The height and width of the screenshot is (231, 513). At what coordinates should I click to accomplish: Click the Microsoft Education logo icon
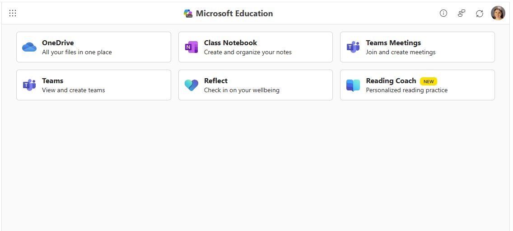click(x=188, y=14)
